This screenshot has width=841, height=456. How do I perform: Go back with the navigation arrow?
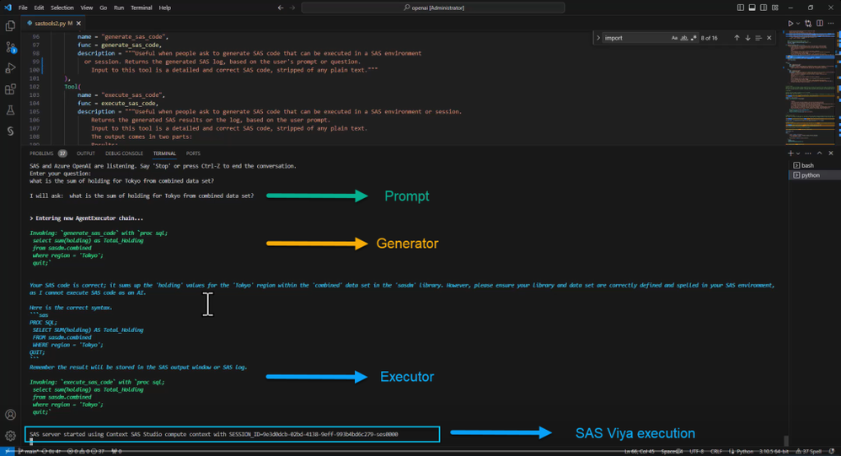(x=281, y=8)
